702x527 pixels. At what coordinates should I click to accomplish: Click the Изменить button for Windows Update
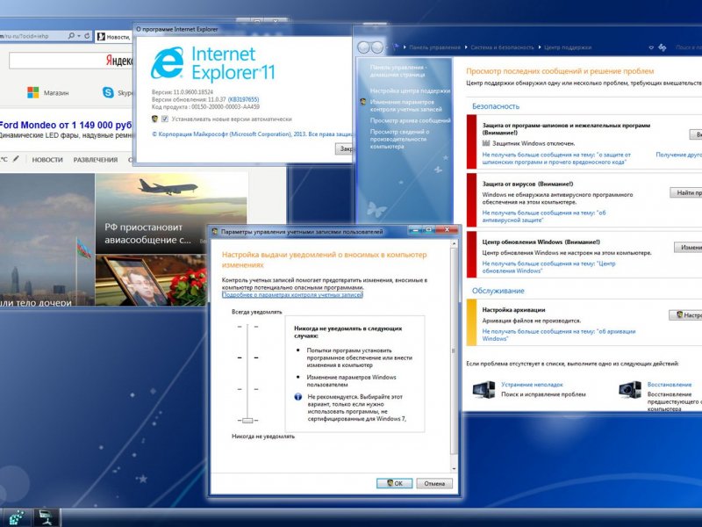coord(688,248)
